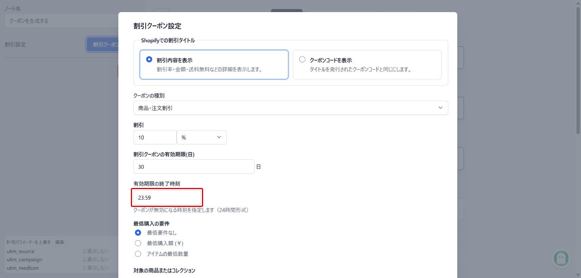Click the 割引クーポン button in side panel
581x278 pixels.
point(103,44)
